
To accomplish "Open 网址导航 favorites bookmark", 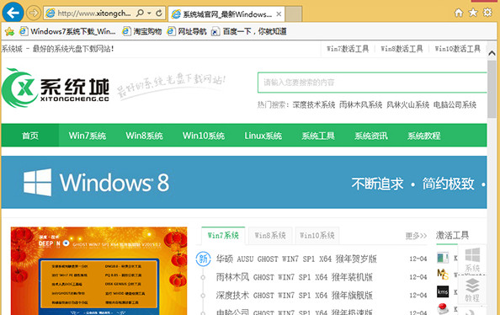I will click(187, 31).
